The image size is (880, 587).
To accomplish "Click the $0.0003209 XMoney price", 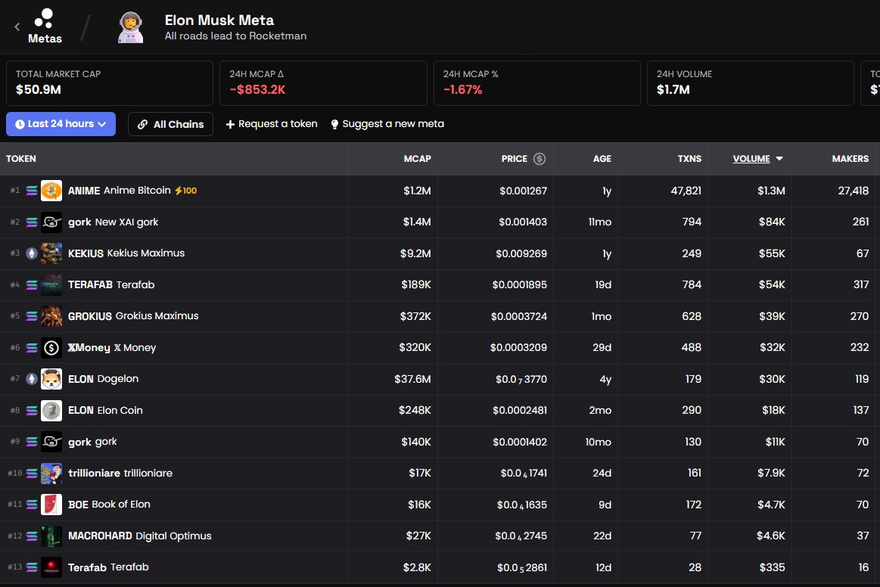I will [x=518, y=348].
